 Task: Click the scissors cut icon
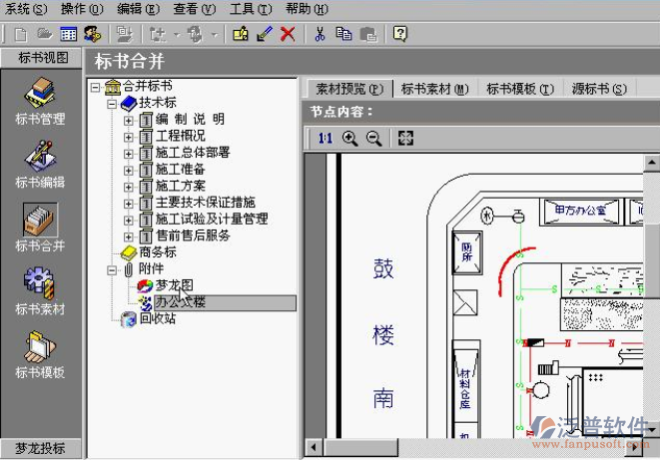320,34
